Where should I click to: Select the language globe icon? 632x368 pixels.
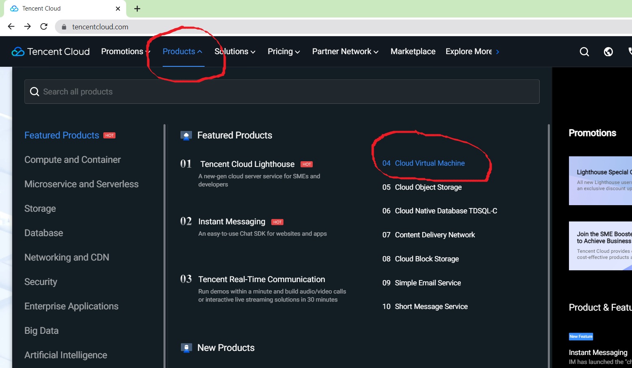click(x=608, y=52)
